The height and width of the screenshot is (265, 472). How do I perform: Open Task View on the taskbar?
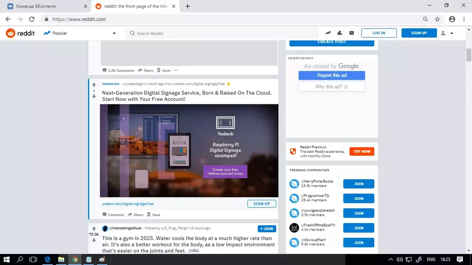[x=33, y=260]
